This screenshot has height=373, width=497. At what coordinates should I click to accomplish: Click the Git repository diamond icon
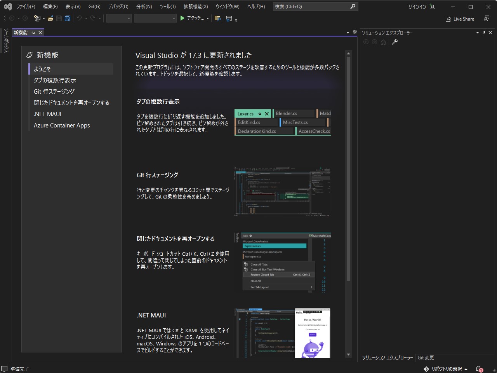[426, 369]
